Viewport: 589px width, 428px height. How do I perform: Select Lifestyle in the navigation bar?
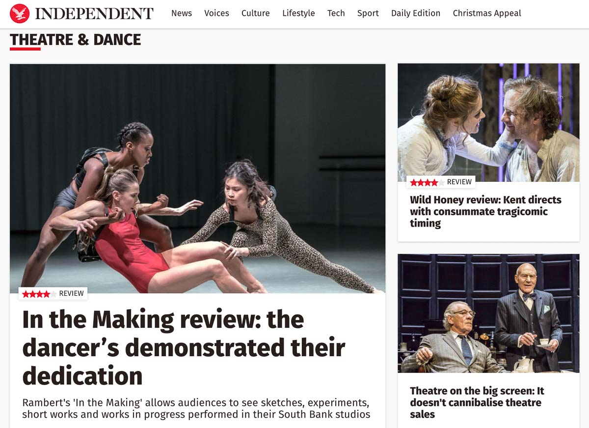pos(298,13)
